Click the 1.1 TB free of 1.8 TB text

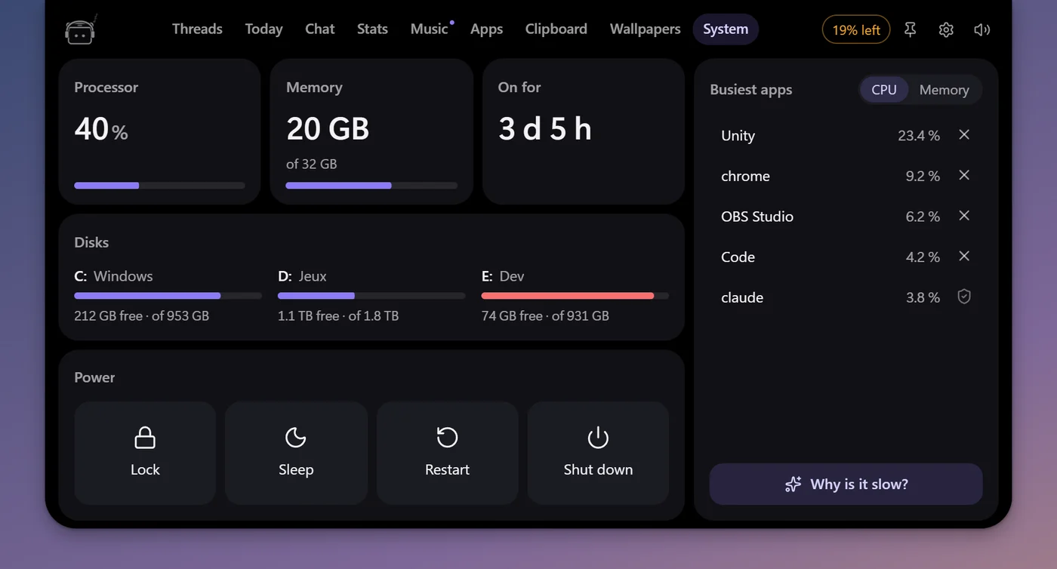[x=338, y=315]
